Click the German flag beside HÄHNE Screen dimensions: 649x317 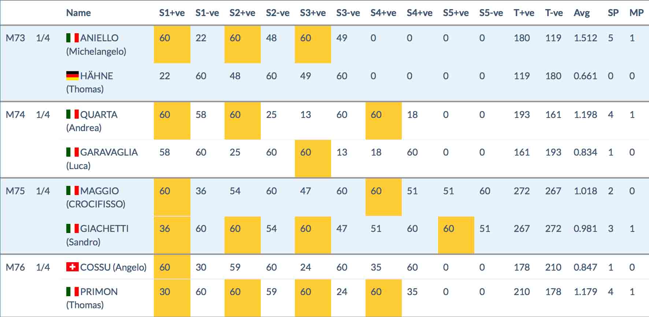tap(73, 76)
